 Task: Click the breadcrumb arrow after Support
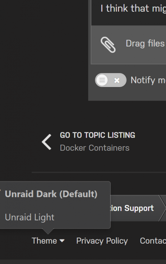(162, 208)
